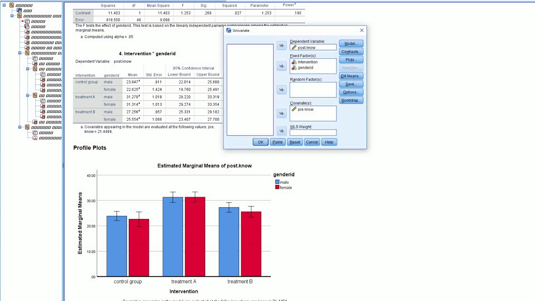Click the blue male legend swatch
Screen dimensions: 535x301
pos(277,182)
